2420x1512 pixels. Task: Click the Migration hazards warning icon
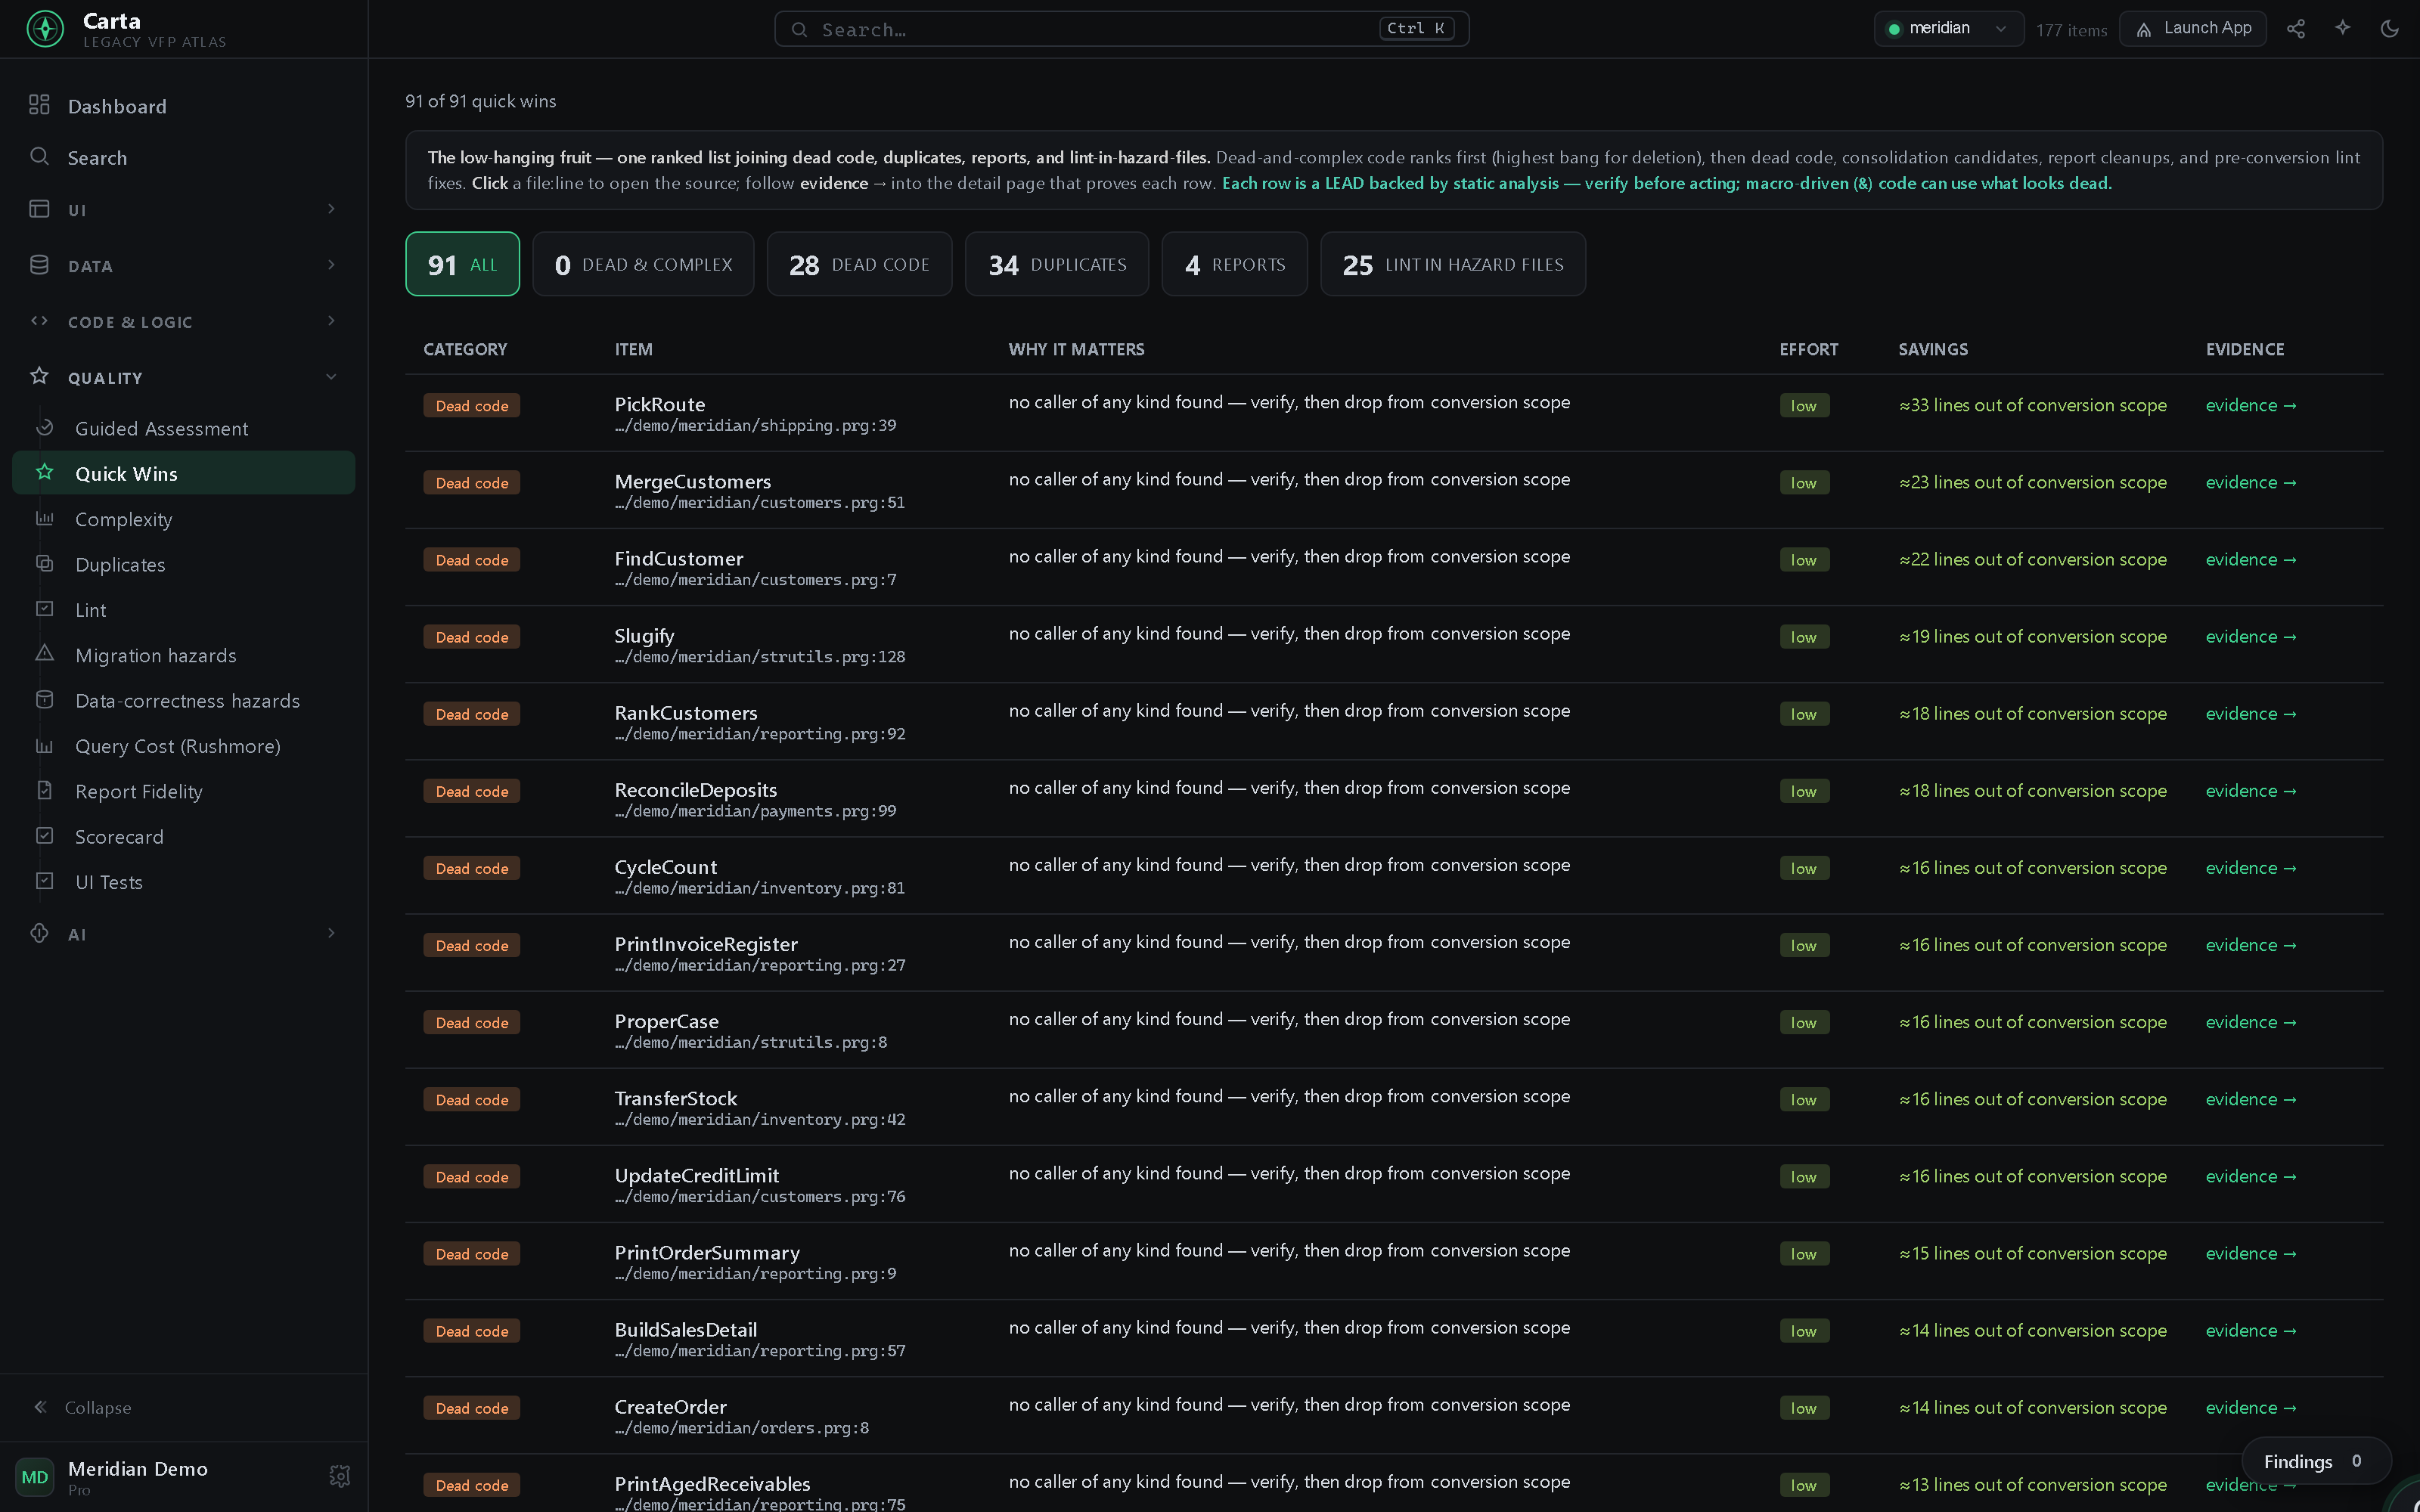[x=45, y=654]
